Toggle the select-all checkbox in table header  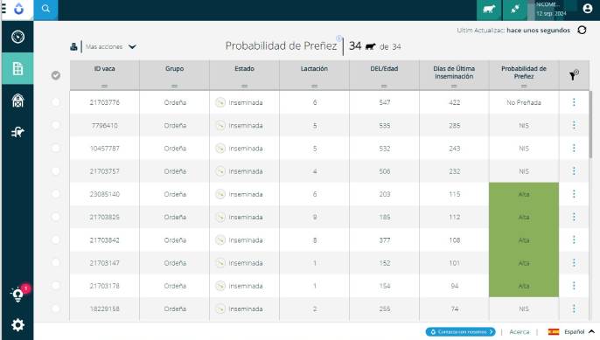pyautogui.click(x=56, y=75)
